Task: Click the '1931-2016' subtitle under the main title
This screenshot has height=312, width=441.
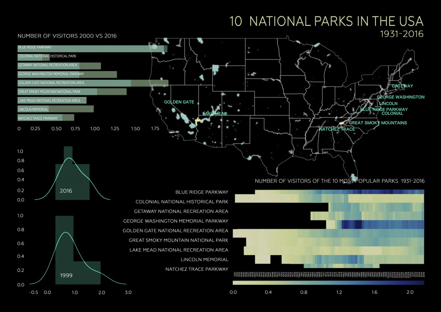Action: pos(400,34)
